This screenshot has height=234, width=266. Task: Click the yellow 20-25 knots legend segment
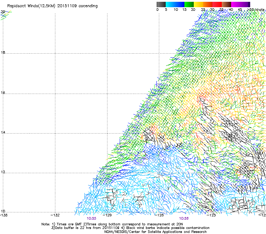tap(198, 4)
